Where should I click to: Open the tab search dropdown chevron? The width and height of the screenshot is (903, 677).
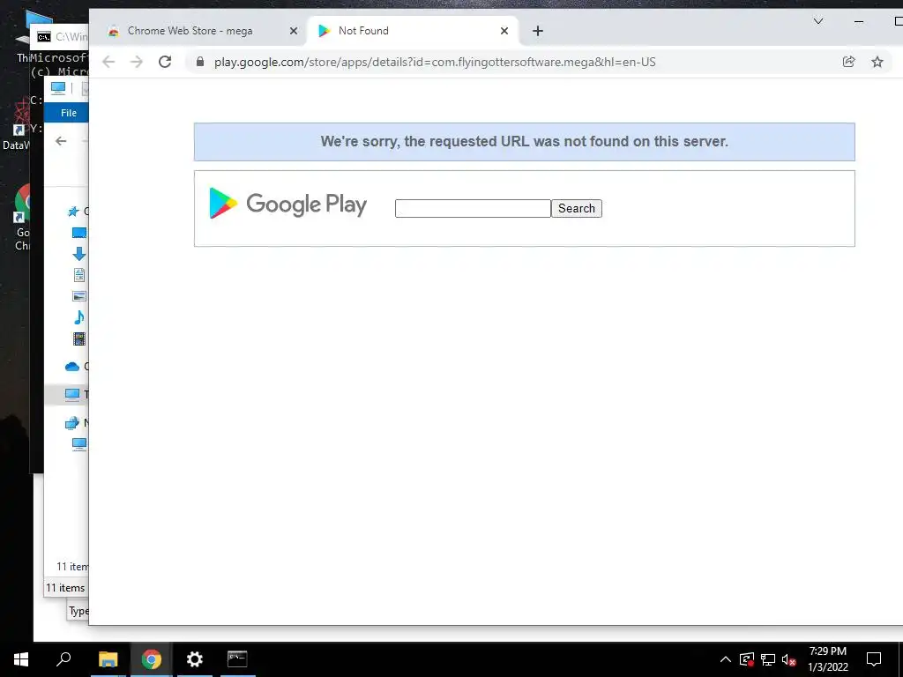pyautogui.click(x=817, y=21)
